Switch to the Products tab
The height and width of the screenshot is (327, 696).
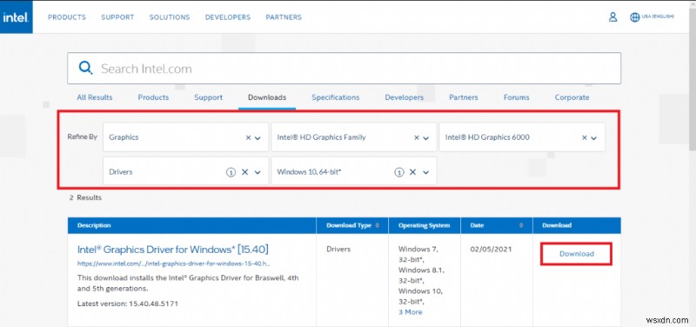pos(153,97)
